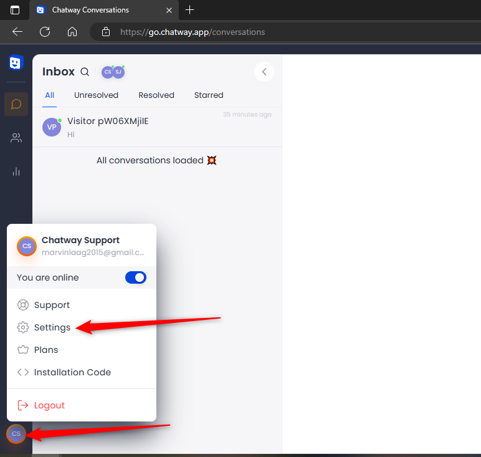
Task: Click the Inbox search magnifier icon
Action: tap(85, 72)
